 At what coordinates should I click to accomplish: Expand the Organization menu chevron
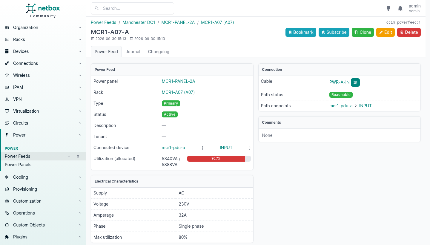click(x=80, y=27)
